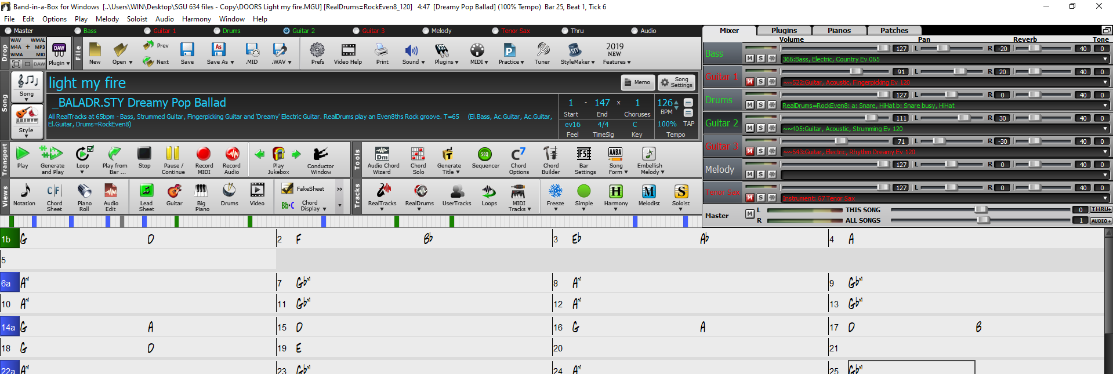Save the song with Save icon
Image resolution: width=1113 pixels, height=374 pixels.
pyautogui.click(x=187, y=54)
